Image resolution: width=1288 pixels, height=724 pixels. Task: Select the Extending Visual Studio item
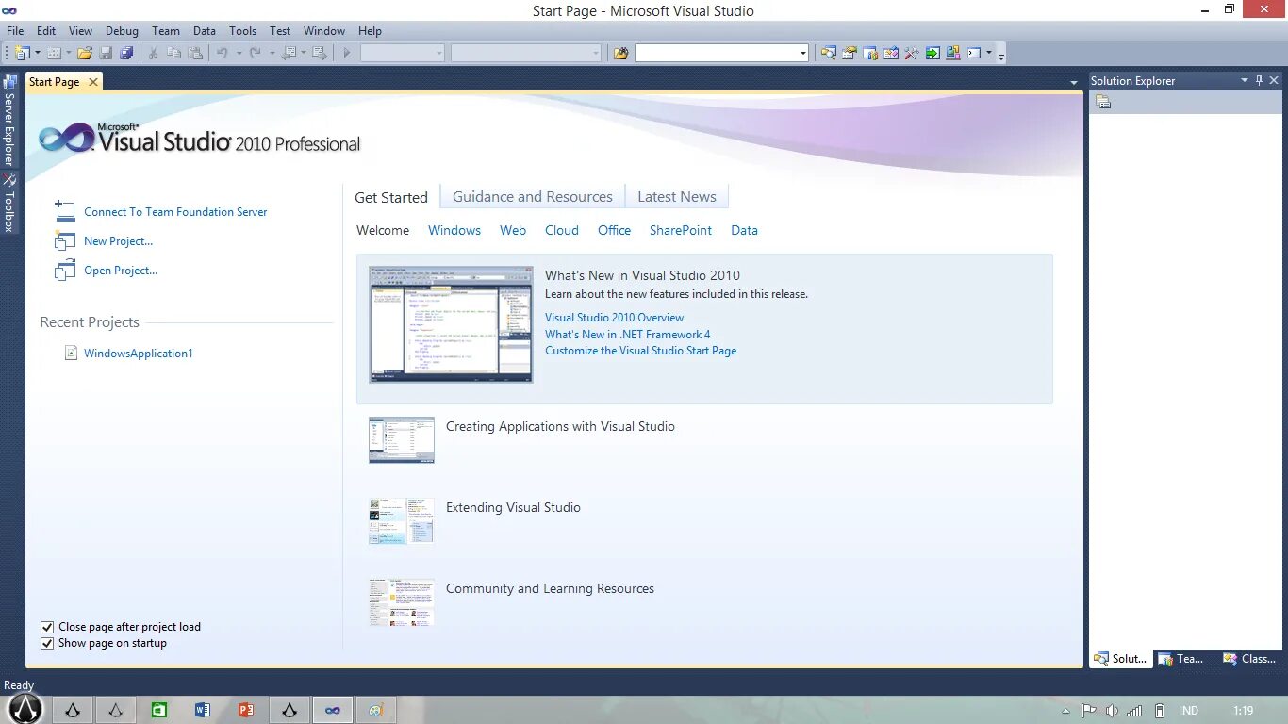(513, 507)
